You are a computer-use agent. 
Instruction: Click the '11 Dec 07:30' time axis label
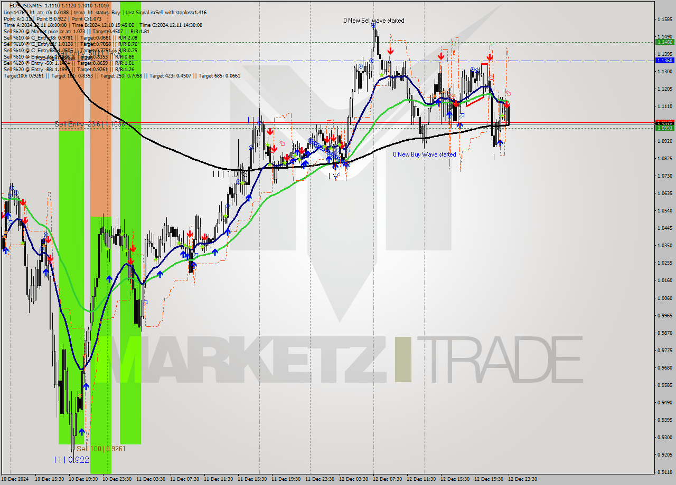tap(185, 479)
